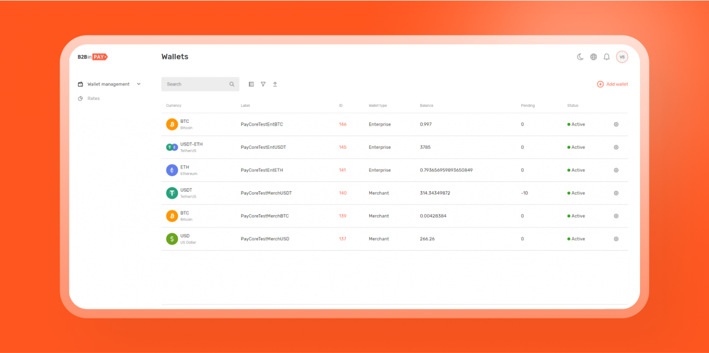Open notifications bell icon

click(607, 57)
